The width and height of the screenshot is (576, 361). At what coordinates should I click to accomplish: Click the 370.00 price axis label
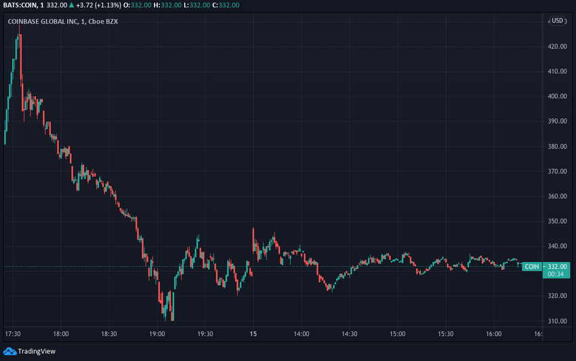pos(557,171)
